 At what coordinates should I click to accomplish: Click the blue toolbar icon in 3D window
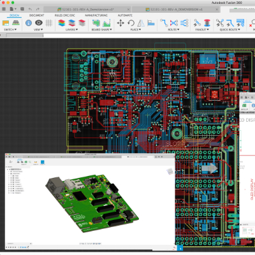(42, 163)
